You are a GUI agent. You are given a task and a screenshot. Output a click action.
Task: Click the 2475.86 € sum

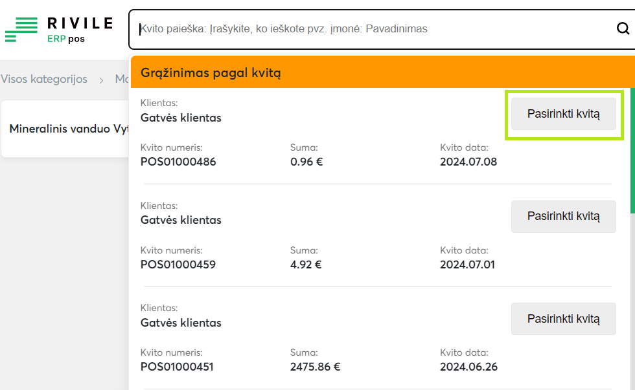pyautogui.click(x=315, y=367)
